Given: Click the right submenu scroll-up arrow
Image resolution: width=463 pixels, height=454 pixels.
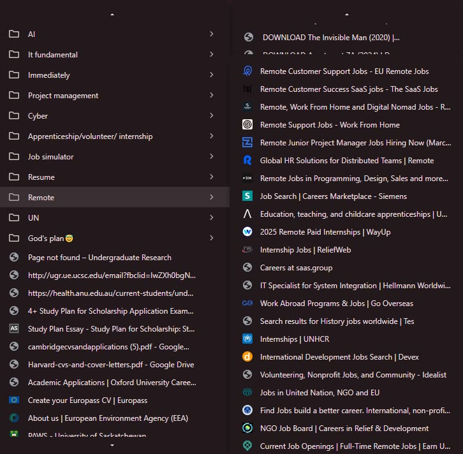Looking at the screenshot, I should [x=347, y=14].
